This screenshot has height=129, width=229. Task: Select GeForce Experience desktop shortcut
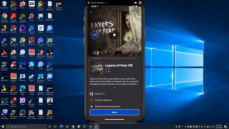(23, 18)
